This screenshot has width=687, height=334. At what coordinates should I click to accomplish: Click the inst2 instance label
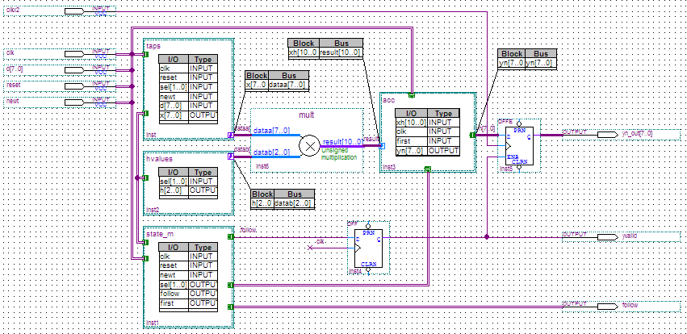[153, 210]
